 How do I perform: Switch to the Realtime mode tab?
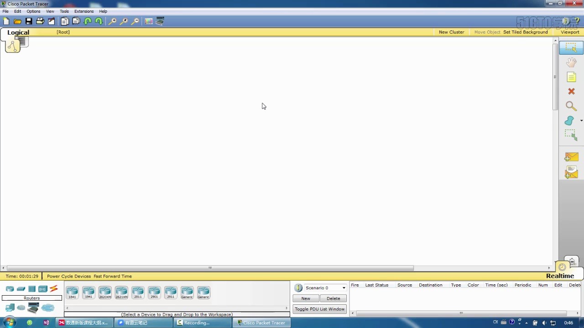[560, 276]
